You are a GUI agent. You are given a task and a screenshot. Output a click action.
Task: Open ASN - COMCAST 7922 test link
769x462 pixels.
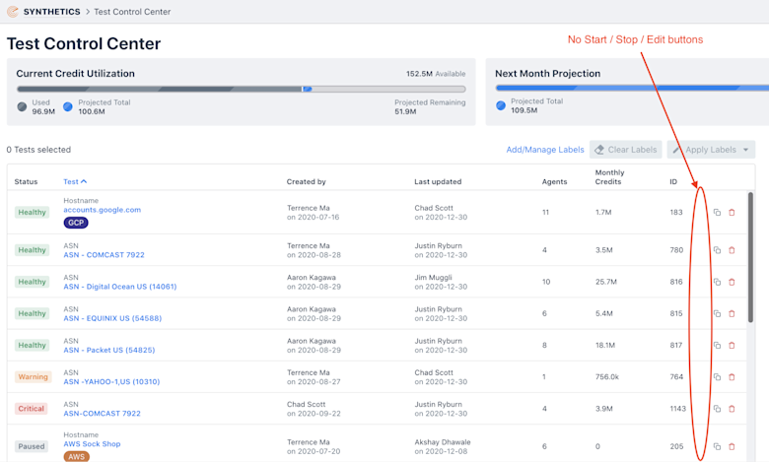click(x=104, y=255)
